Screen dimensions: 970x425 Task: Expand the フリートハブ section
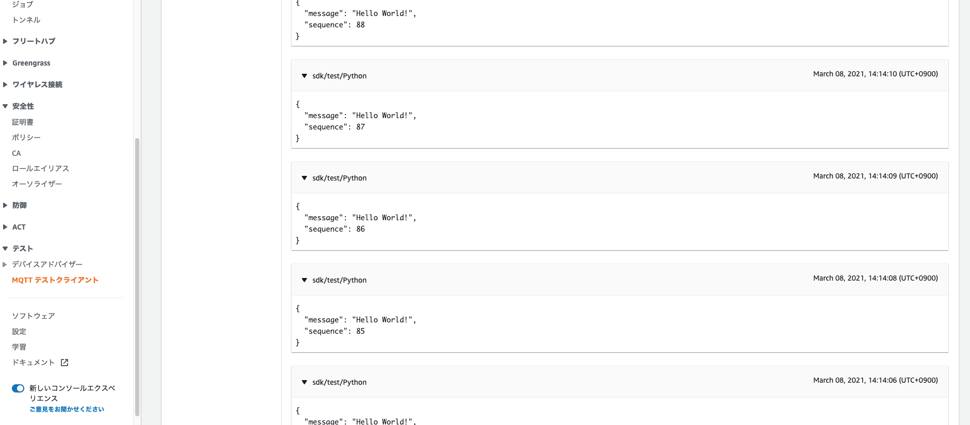pos(5,41)
